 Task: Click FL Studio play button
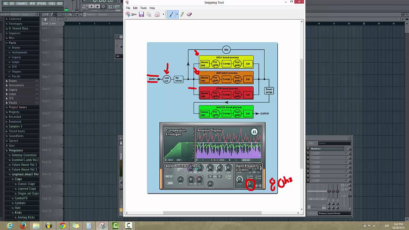click(91, 6)
